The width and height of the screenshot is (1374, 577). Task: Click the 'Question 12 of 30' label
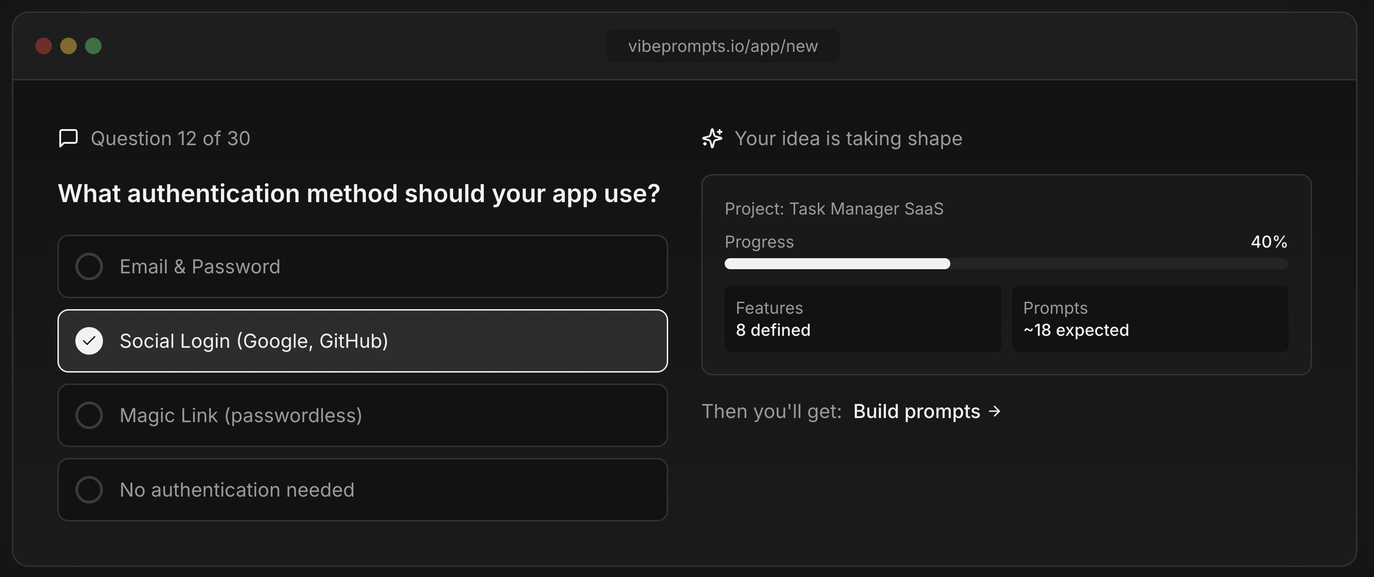pyautogui.click(x=170, y=138)
